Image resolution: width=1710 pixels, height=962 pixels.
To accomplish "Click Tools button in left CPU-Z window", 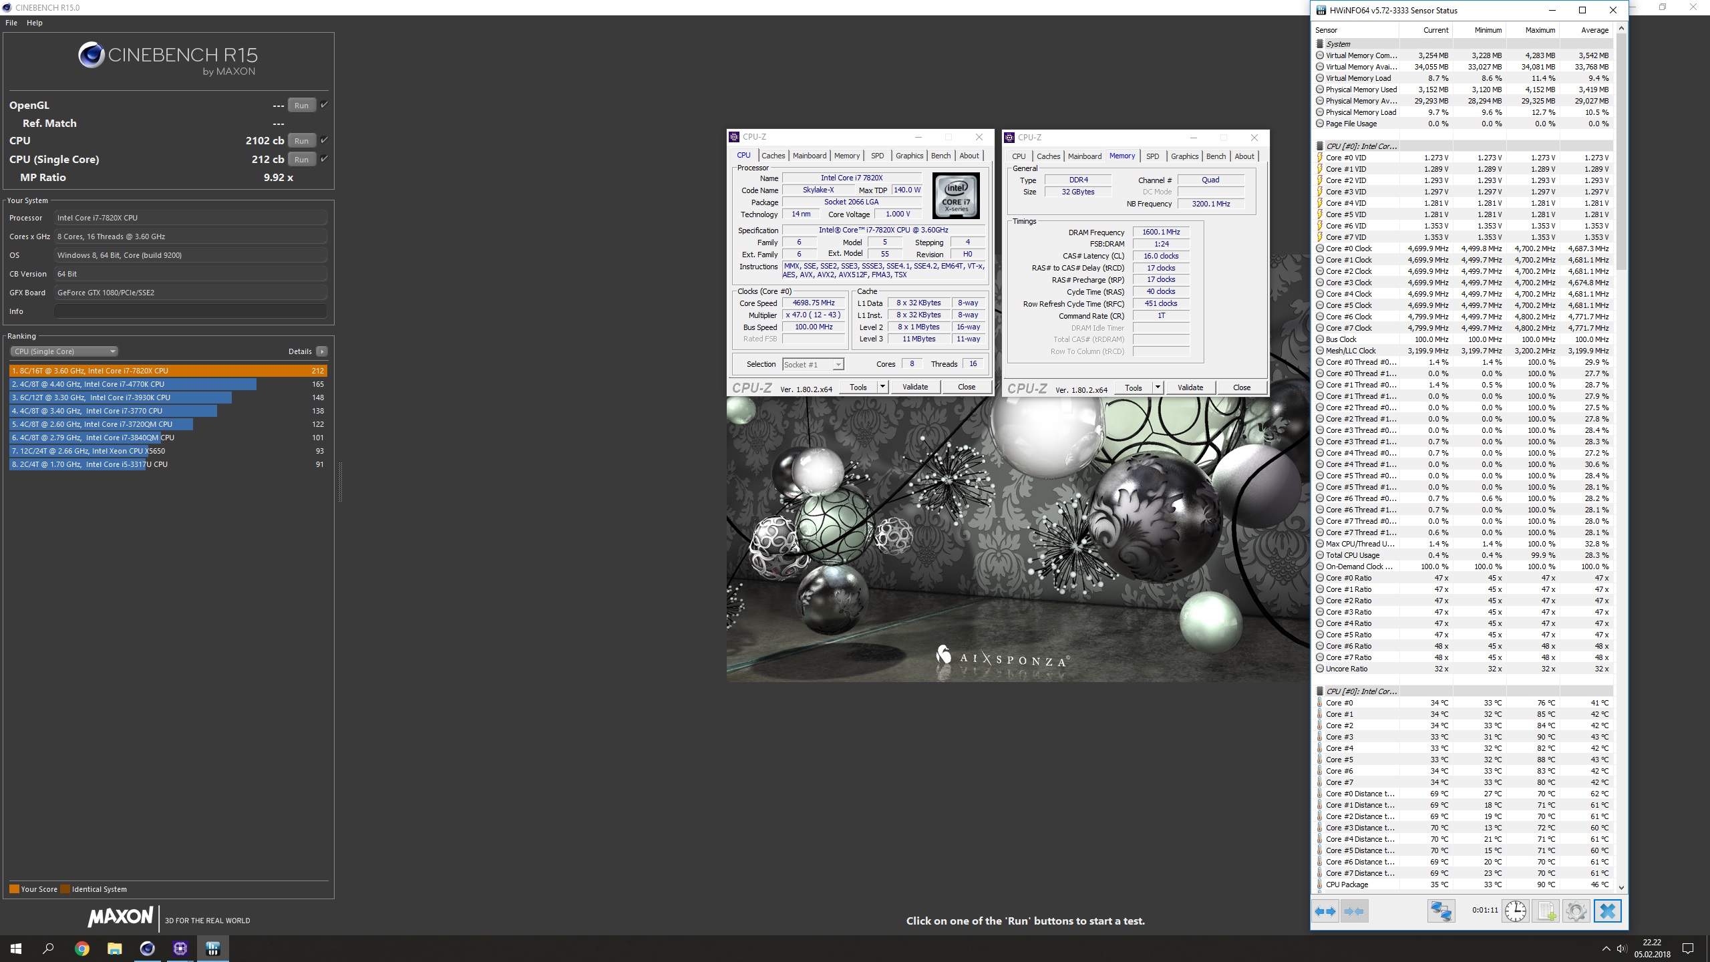I will [x=858, y=387].
